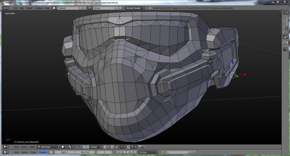This screenshot has height=156, width=290.
Task: Open the proportional editing selector
Action: (122, 147)
